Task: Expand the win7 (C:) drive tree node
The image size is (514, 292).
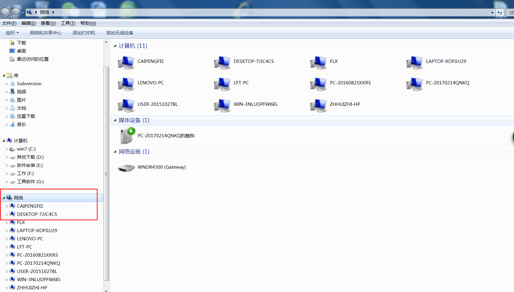Action: tap(7, 149)
